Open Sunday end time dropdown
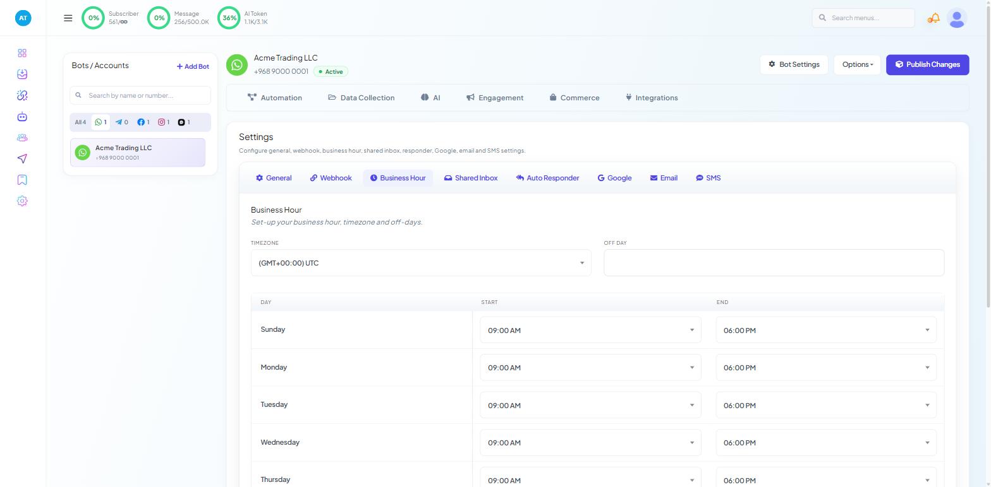 coord(826,330)
